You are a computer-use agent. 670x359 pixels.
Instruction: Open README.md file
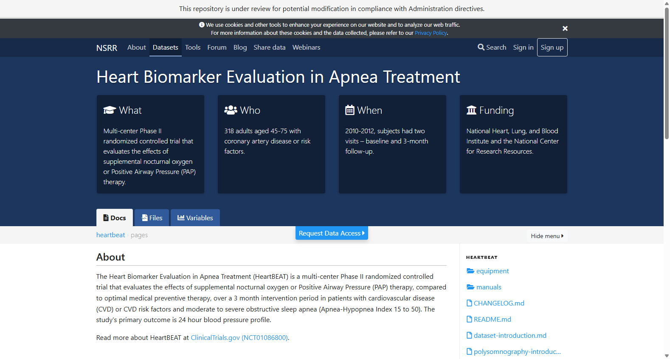click(493, 320)
